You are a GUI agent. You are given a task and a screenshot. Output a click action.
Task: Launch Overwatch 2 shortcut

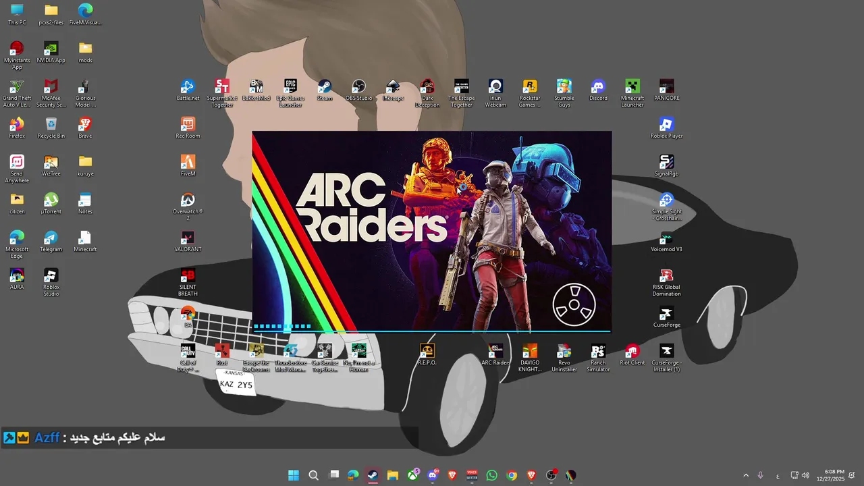tap(188, 207)
